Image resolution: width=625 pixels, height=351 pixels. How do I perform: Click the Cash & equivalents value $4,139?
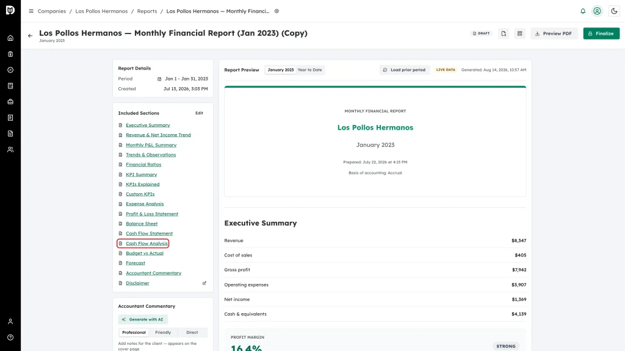click(519, 314)
